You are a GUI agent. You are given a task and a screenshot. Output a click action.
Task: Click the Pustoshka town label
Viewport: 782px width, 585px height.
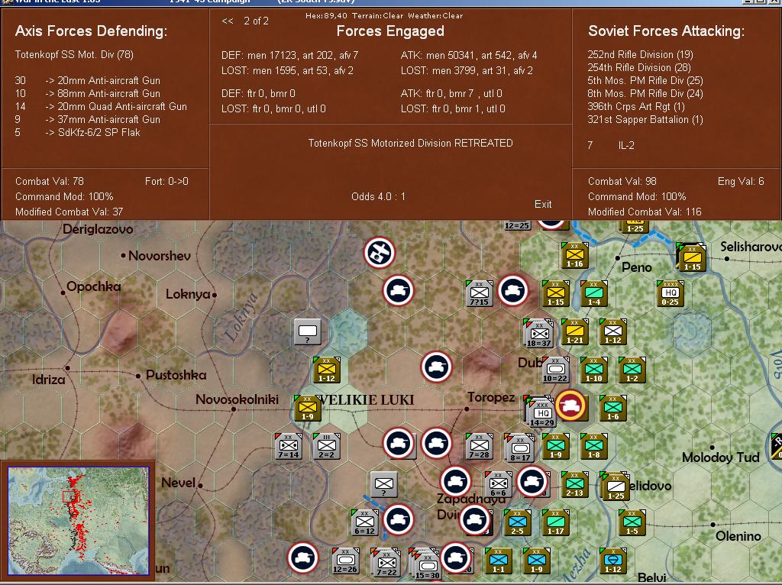click(176, 375)
